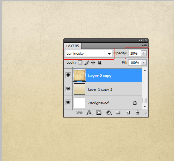Open the Luminosity blend mode dropdown
The image size is (174, 161).
(89, 54)
